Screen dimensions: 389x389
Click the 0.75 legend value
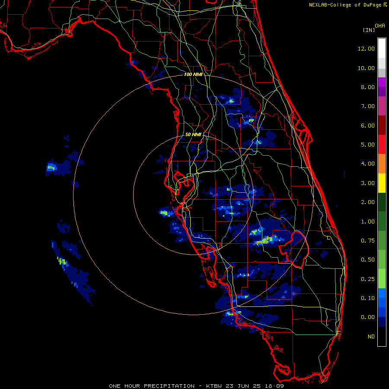(368, 241)
